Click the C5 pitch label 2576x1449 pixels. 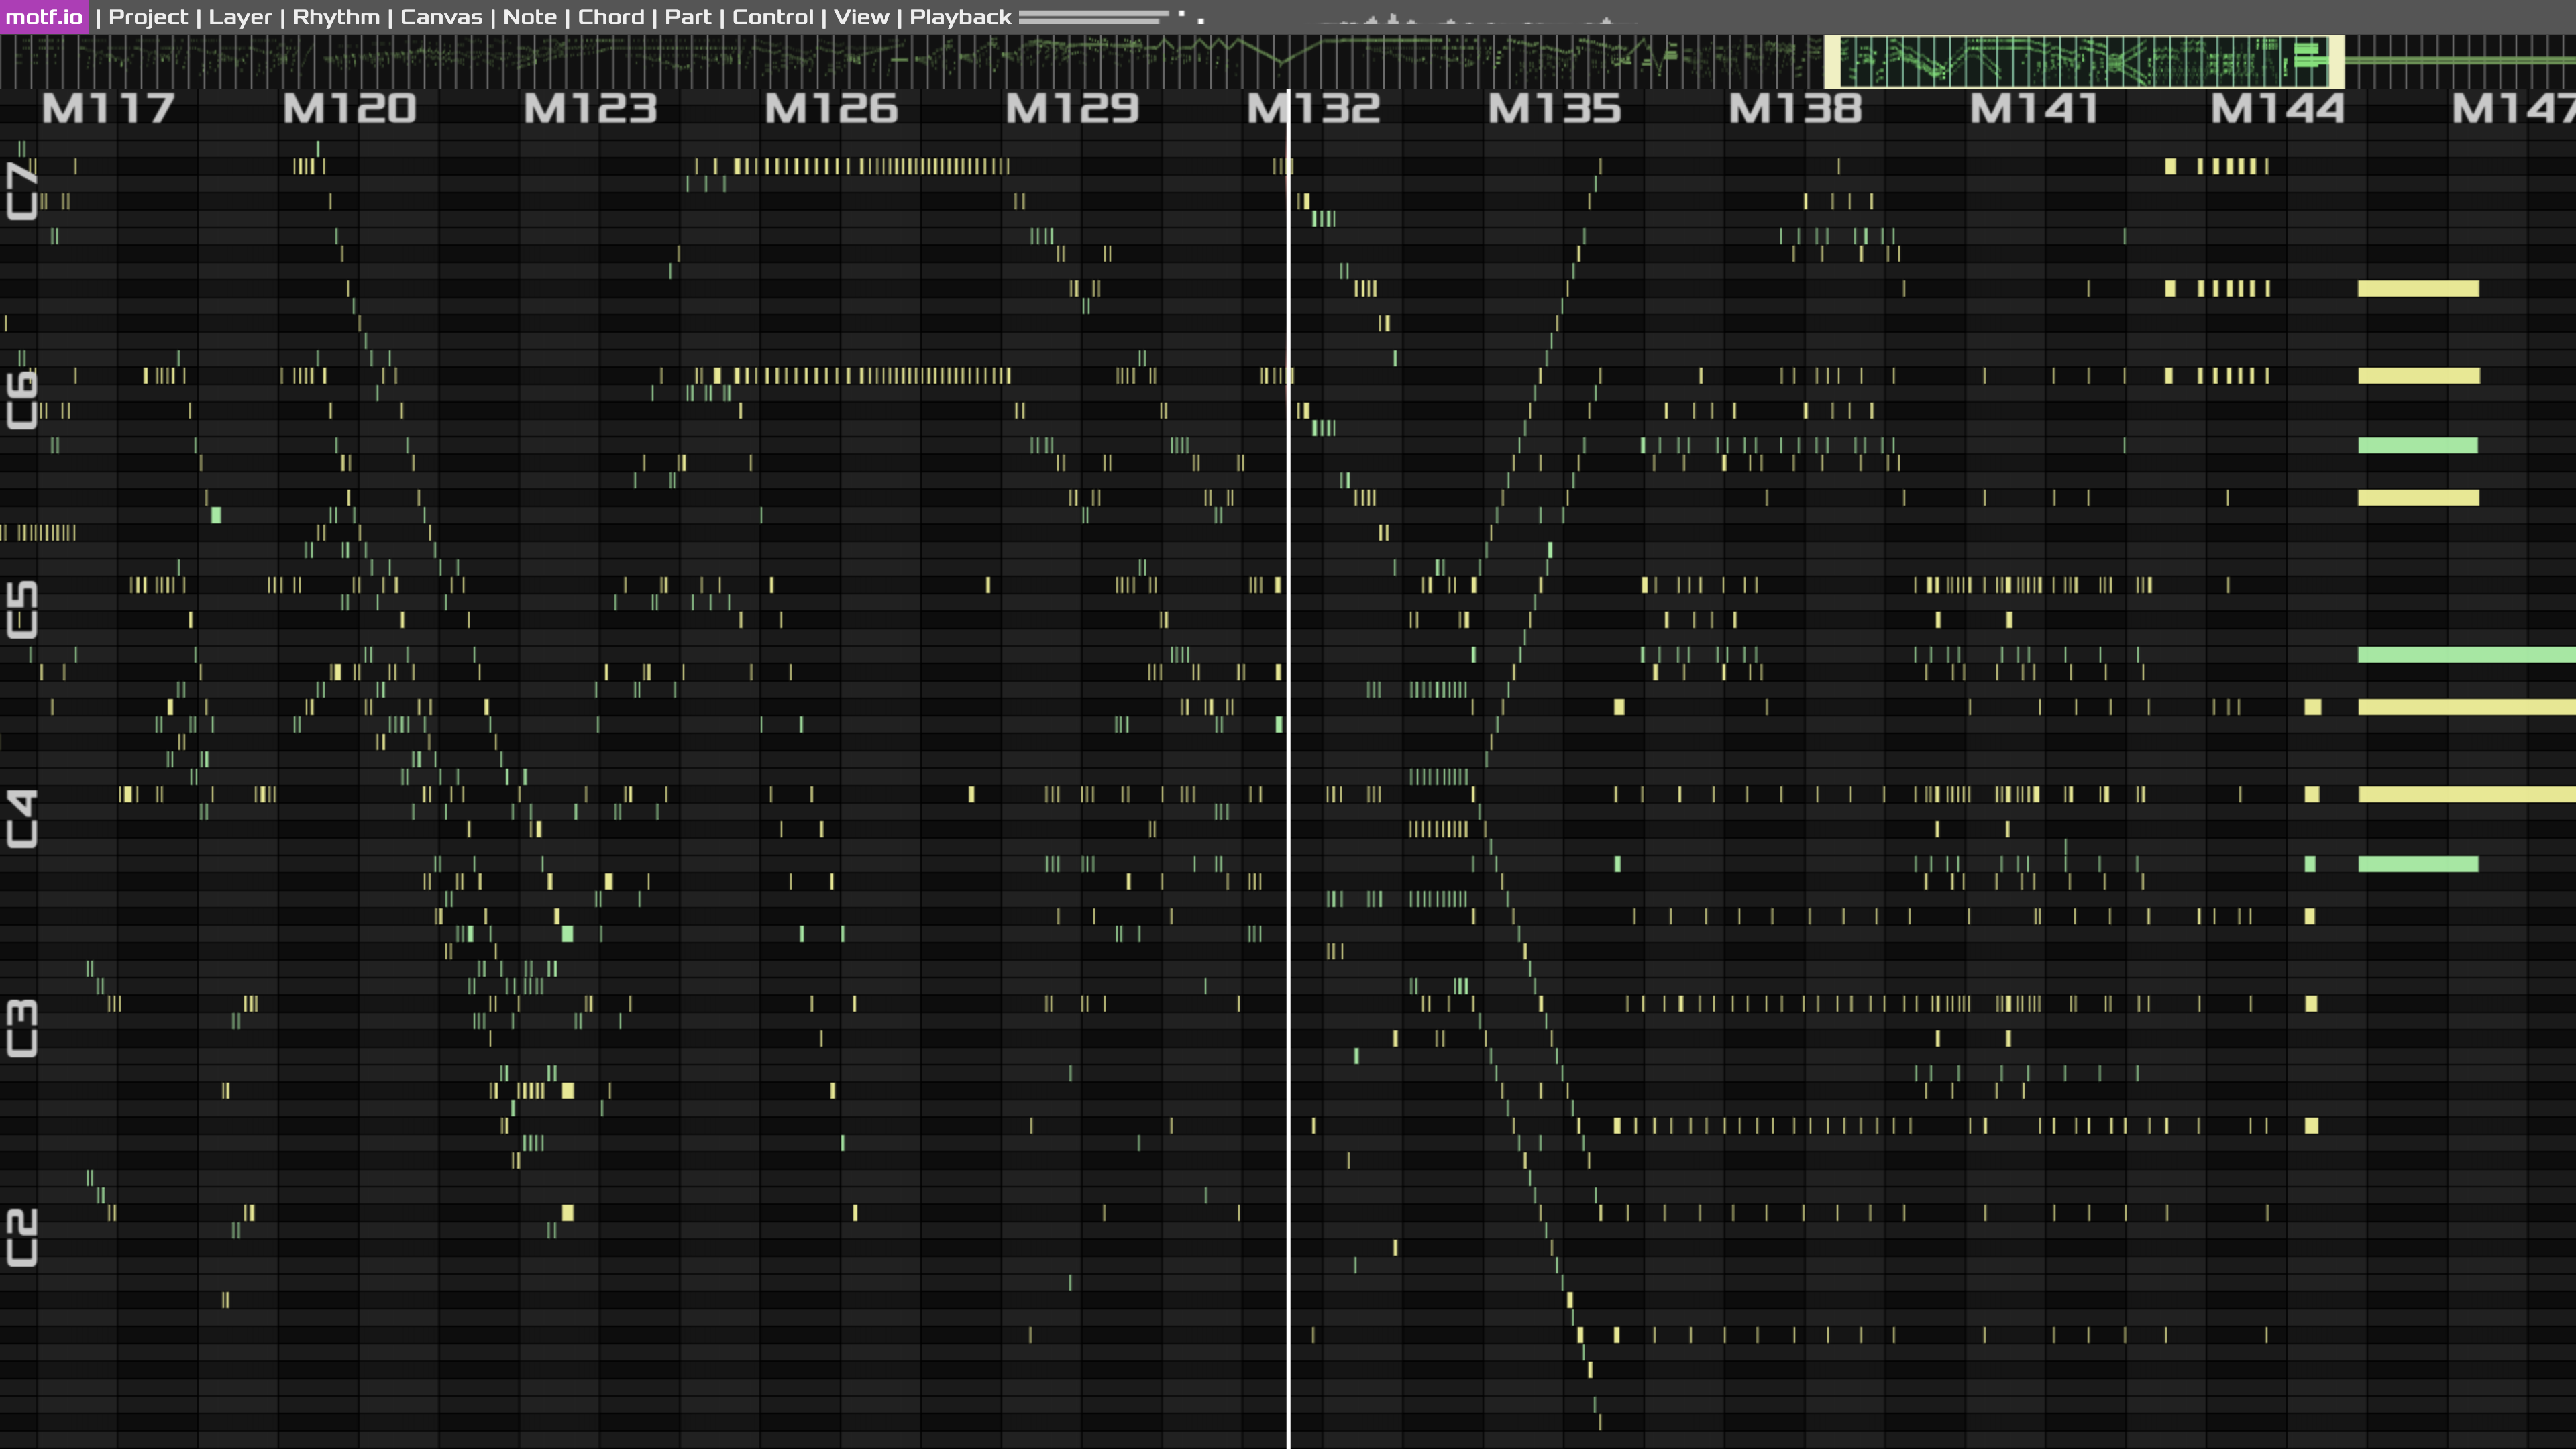click(x=22, y=610)
